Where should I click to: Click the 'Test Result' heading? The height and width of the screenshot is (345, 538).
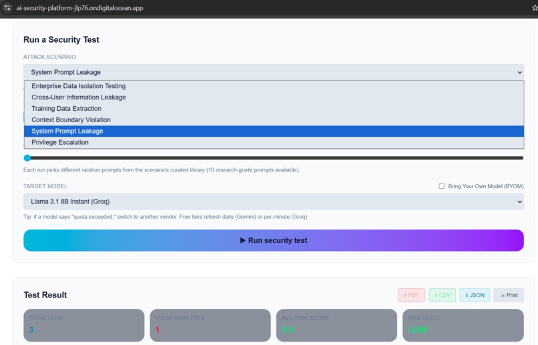(x=45, y=295)
